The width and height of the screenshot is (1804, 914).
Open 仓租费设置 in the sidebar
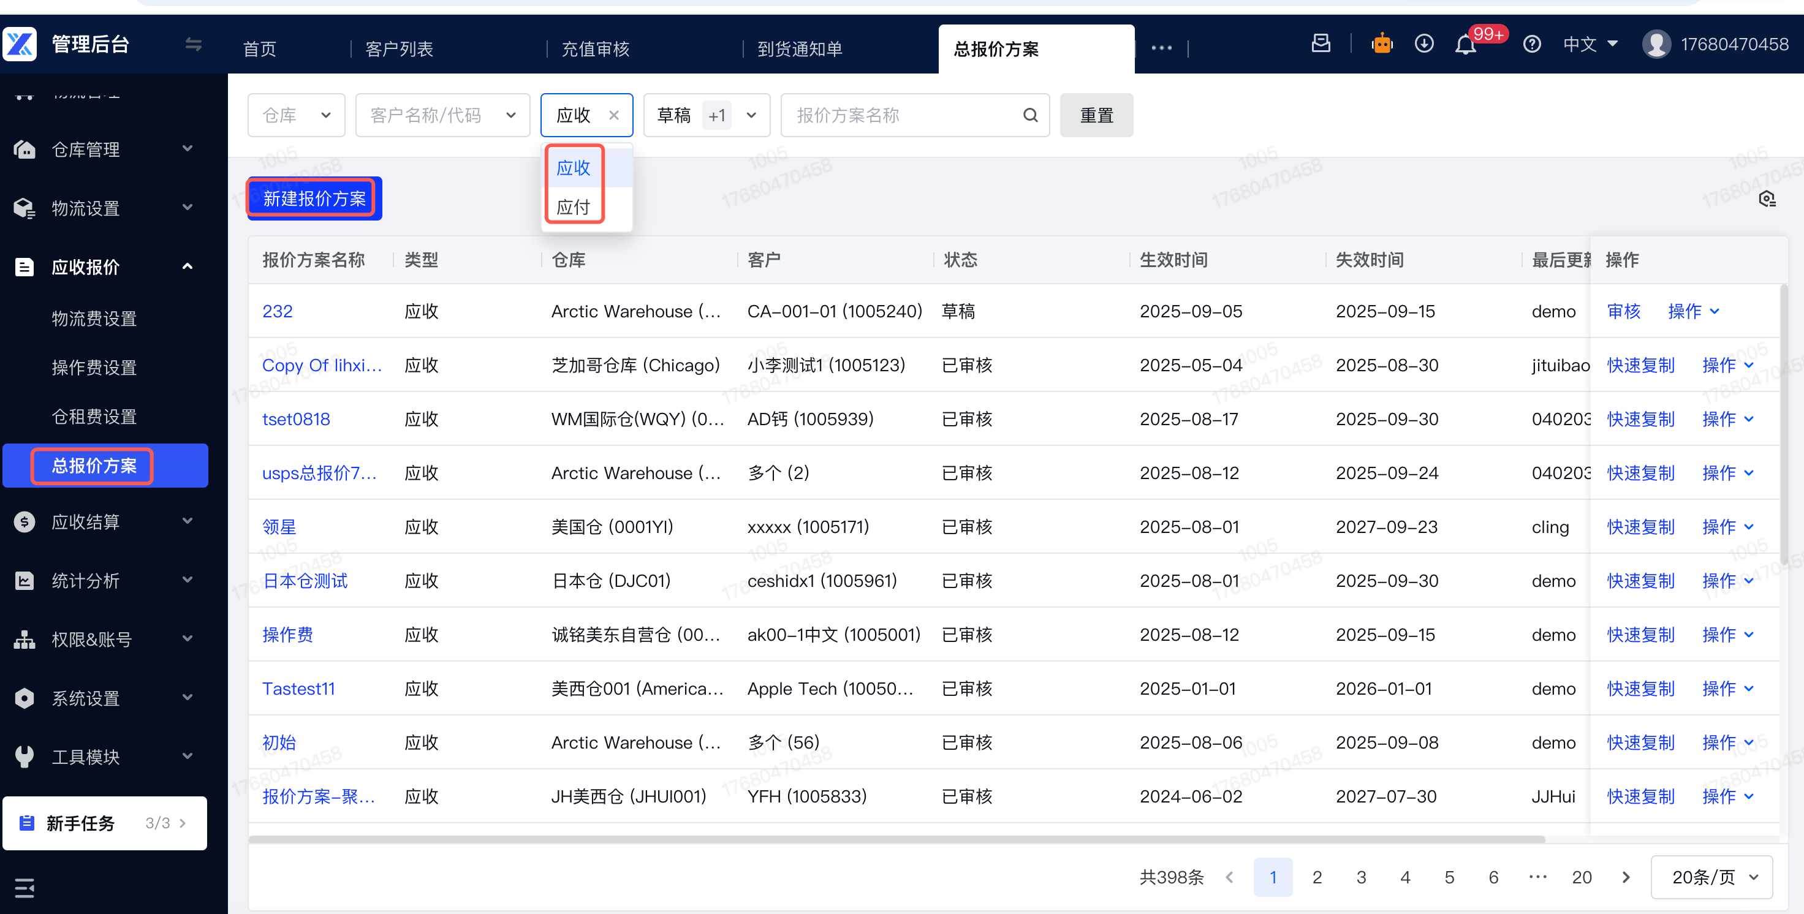(x=94, y=417)
